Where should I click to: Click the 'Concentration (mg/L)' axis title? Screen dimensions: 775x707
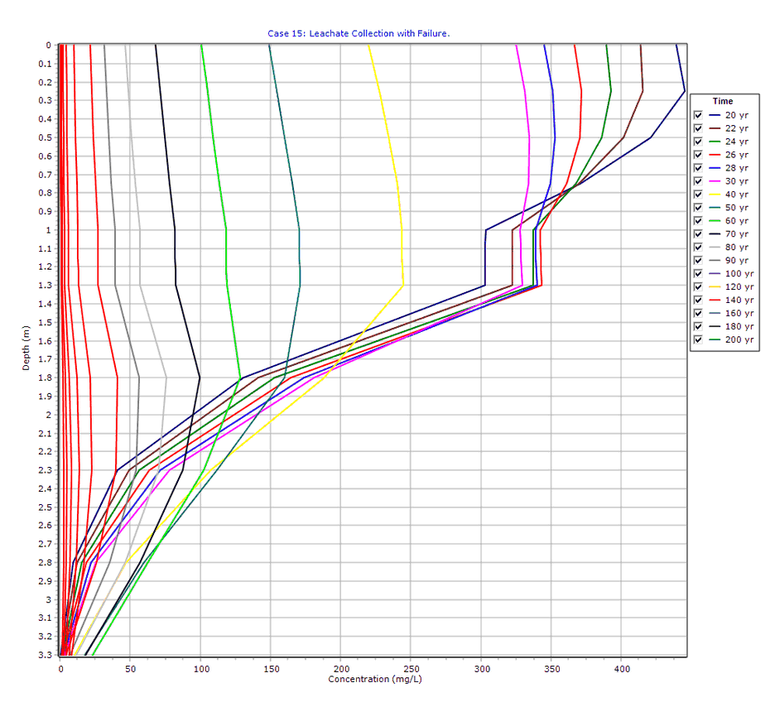pos(375,680)
